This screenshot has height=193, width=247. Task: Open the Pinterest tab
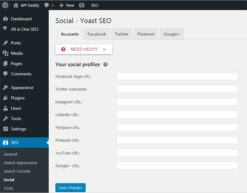pos(146,34)
